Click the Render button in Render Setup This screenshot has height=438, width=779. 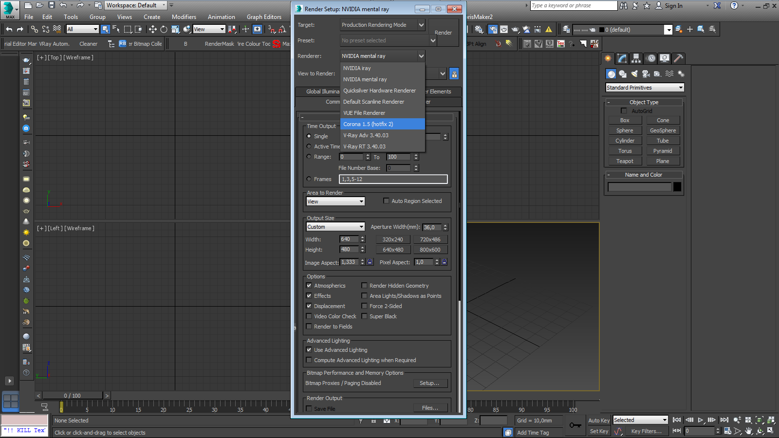tap(443, 33)
